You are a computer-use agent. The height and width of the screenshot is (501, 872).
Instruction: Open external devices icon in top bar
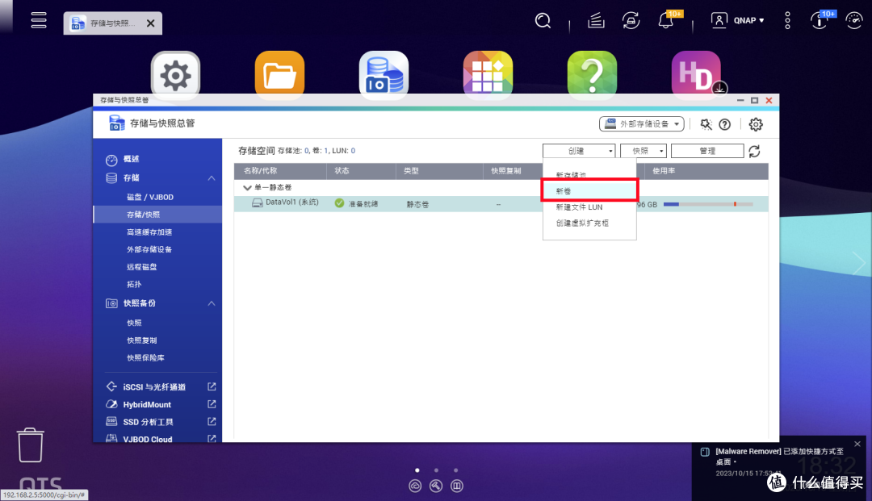point(631,21)
